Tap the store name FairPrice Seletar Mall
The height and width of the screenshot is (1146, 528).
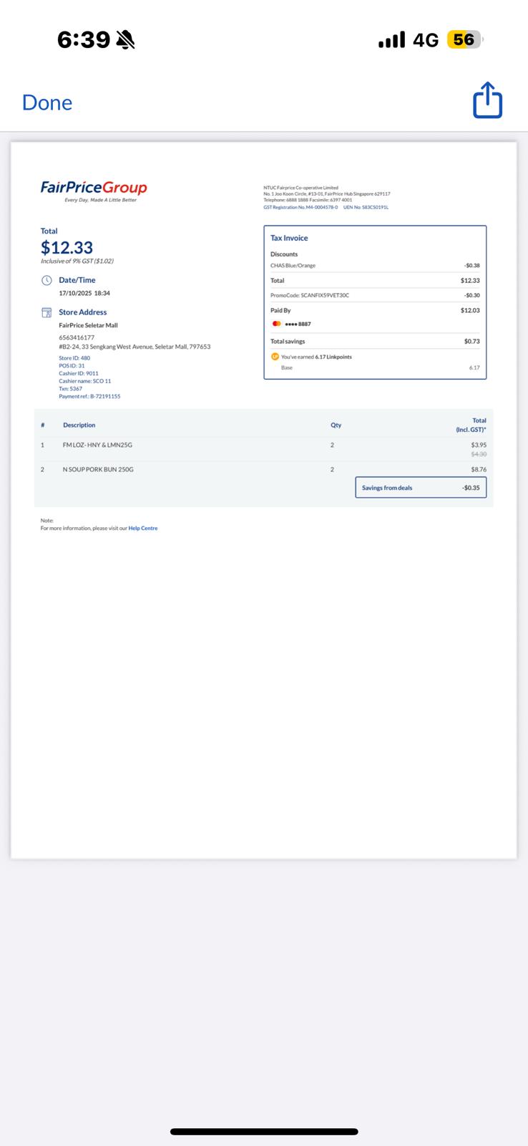(88, 325)
